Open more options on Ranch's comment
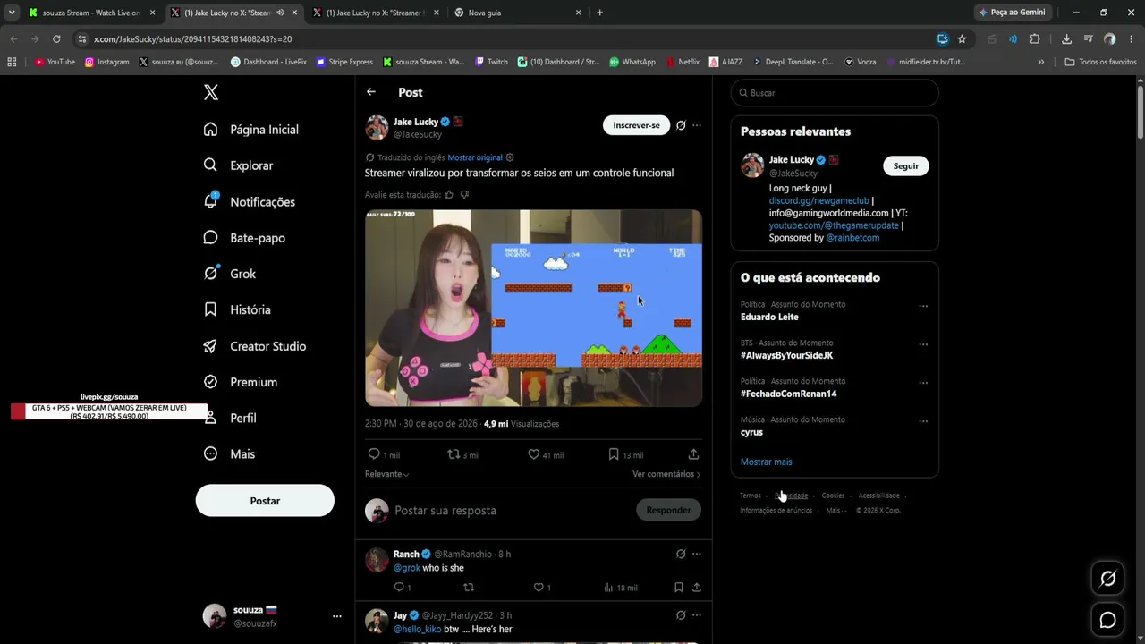1145x644 pixels. [x=697, y=554]
